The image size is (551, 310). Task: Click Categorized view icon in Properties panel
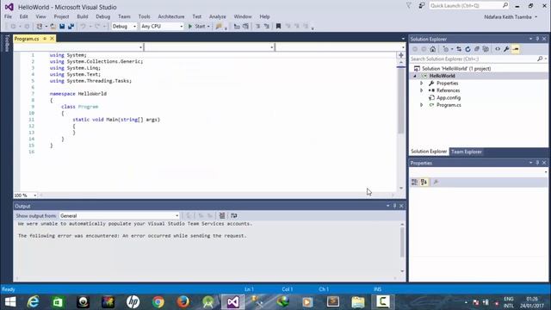point(415,182)
